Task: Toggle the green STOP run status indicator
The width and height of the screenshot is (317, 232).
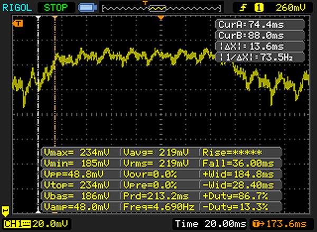Action: (x=56, y=8)
